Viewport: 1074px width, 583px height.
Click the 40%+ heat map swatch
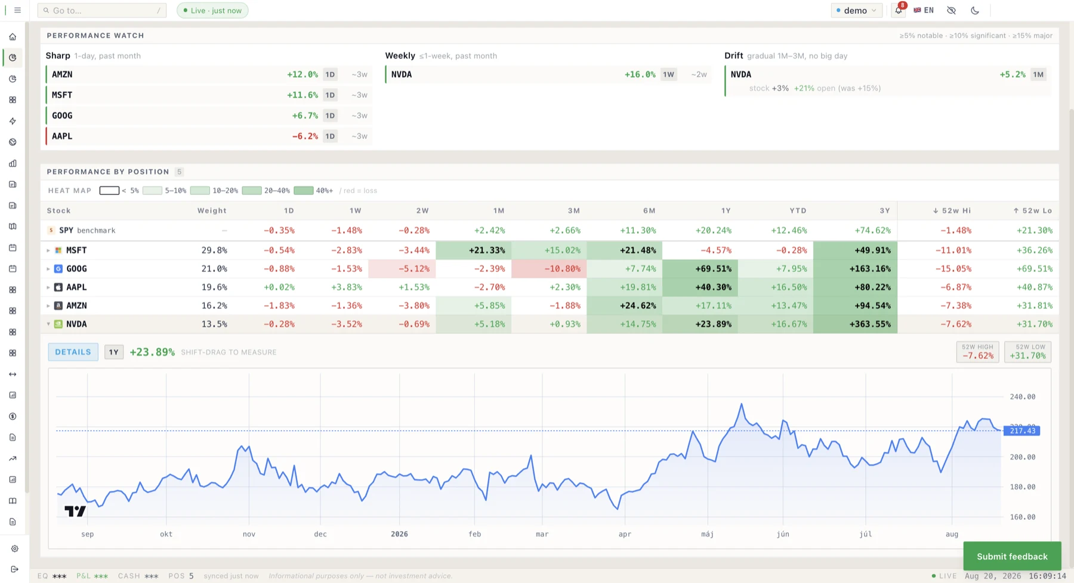tap(304, 191)
